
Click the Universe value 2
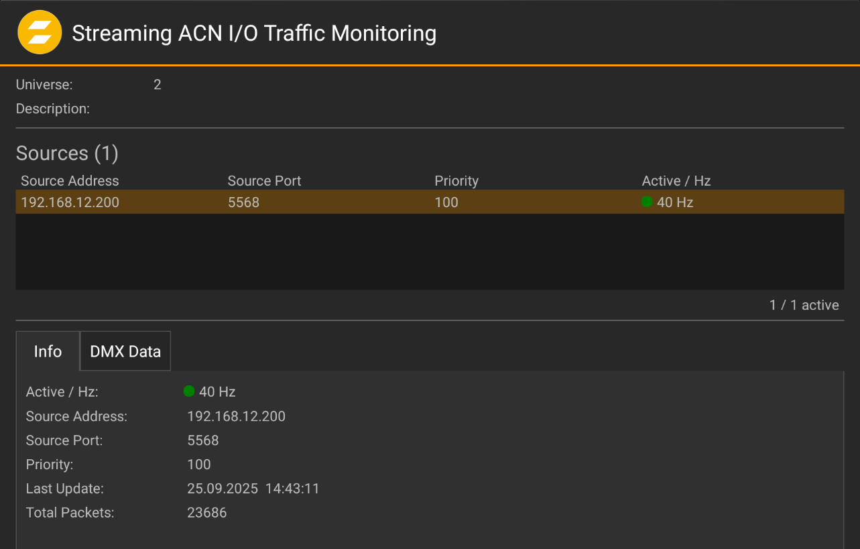pos(157,84)
